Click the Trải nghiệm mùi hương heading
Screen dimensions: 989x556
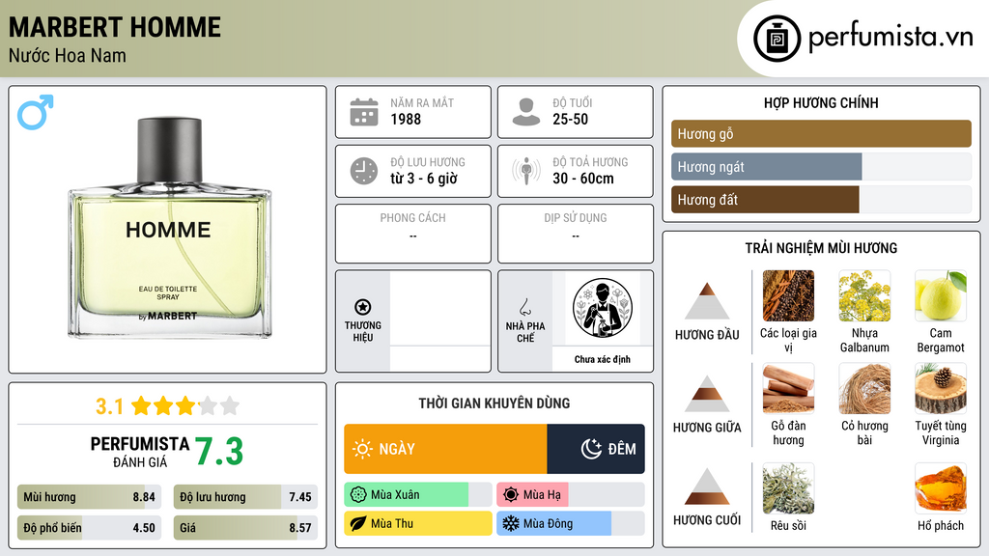[821, 248]
